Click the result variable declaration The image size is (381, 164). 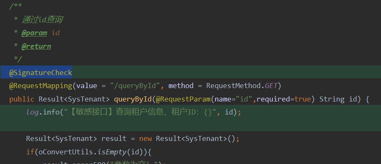pos(114,139)
